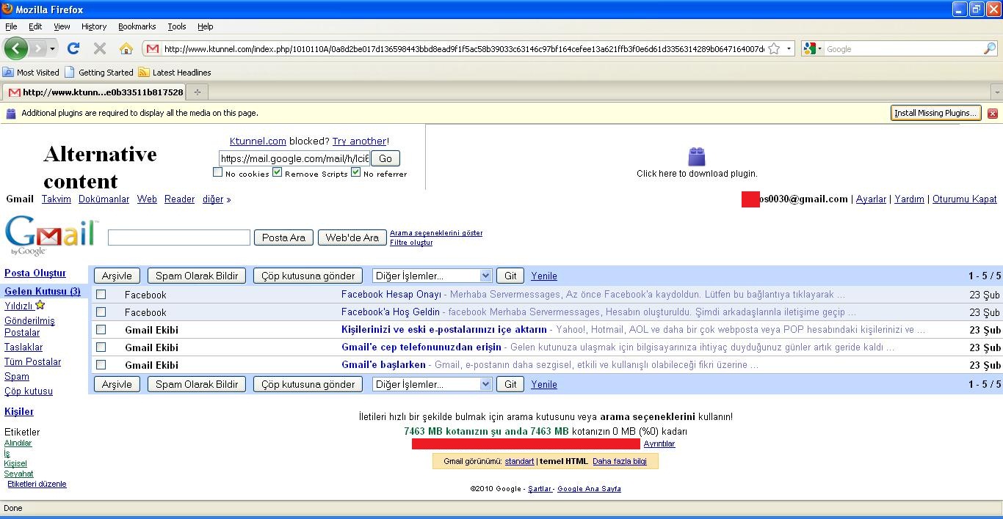Click the Install Missing Plugins button
1003x519 pixels.
coord(935,114)
